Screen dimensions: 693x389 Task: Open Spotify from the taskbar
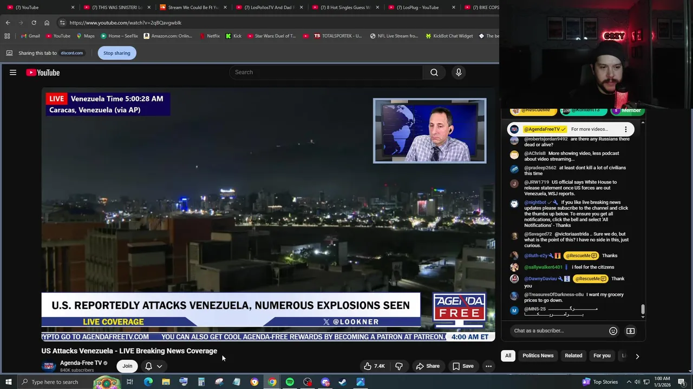pyautogui.click(x=290, y=382)
